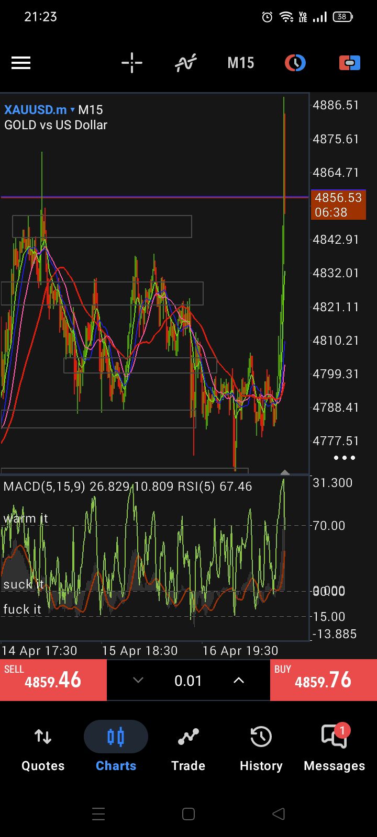The width and height of the screenshot is (377, 837).
Task: Open the M15 timeframe selector
Action: pyautogui.click(x=240, y=63)
